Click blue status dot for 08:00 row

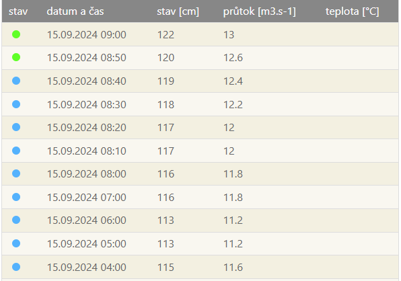[16, 173]
